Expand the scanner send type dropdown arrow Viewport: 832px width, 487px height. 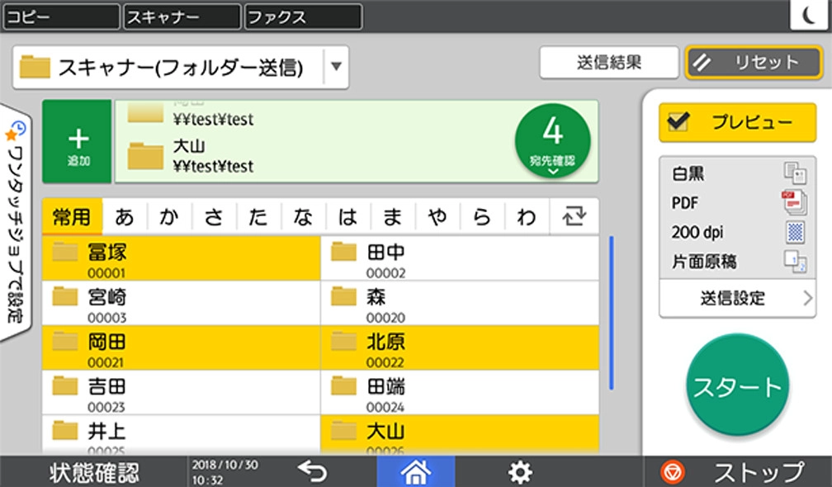(335, 68)
